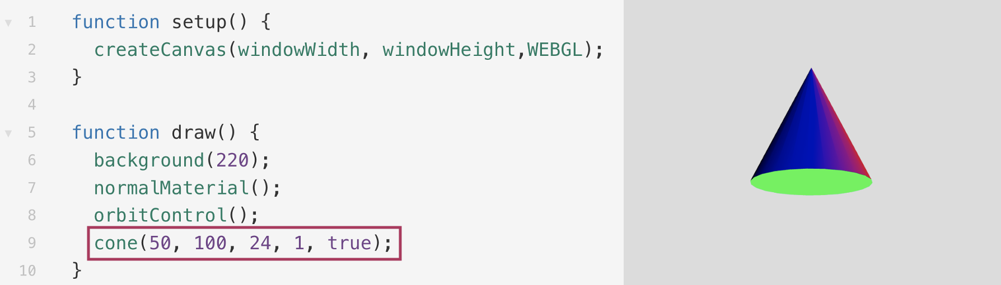This screenshot has width=1001, height=285.
Task: Click the WEBGL keyword in createCanvas
Action: [554, 50]
